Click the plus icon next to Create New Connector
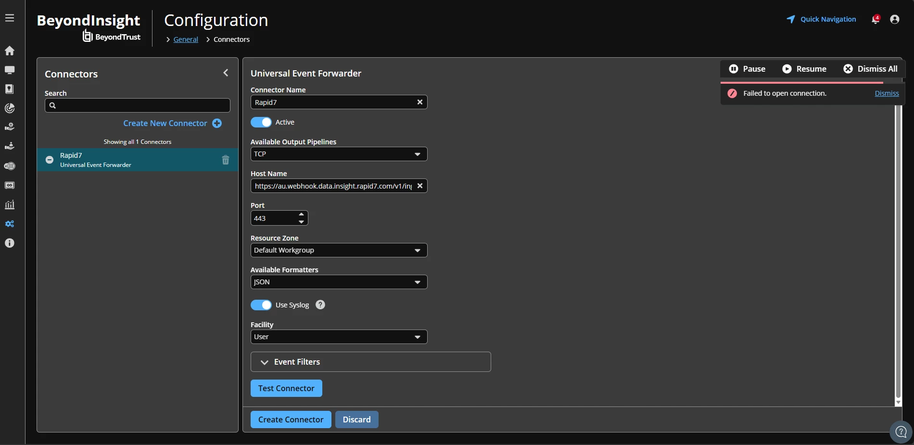914x445 pixels. [x=217, y=123]
